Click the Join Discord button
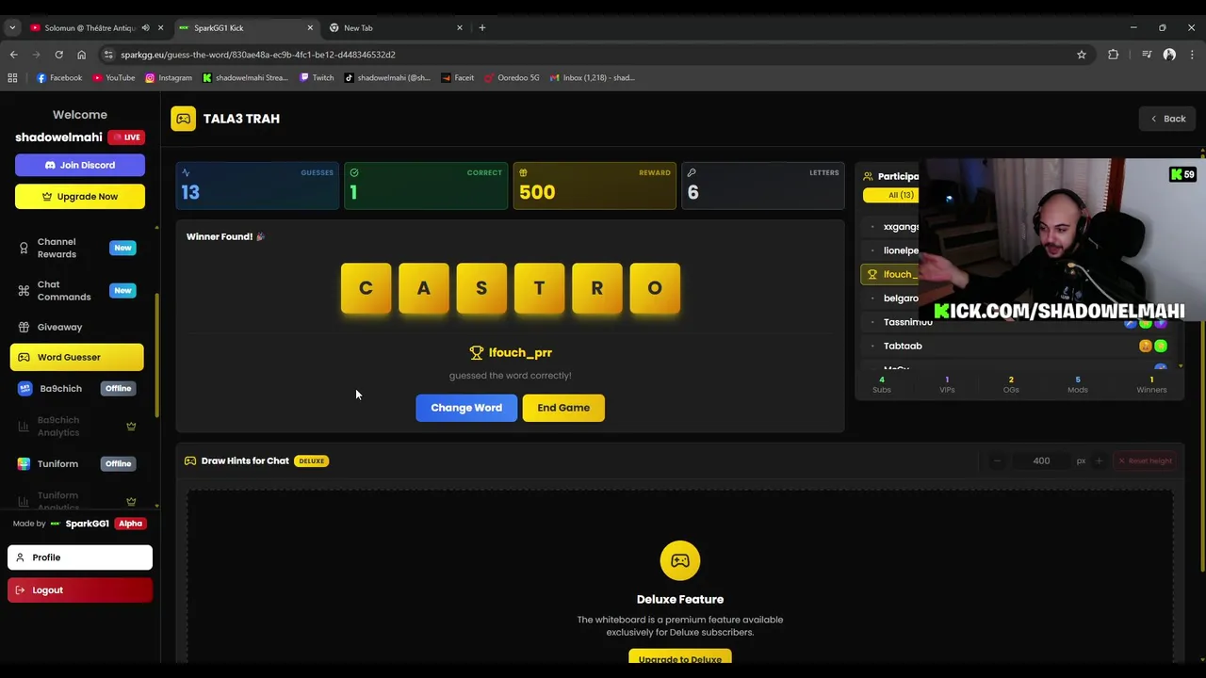This screenshot has height=678, width=1206. pyautogui.click(x=80, y=165)
